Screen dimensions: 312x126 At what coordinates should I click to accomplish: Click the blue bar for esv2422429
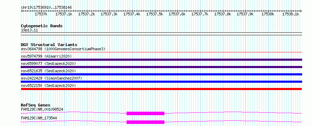pos(161,82)
